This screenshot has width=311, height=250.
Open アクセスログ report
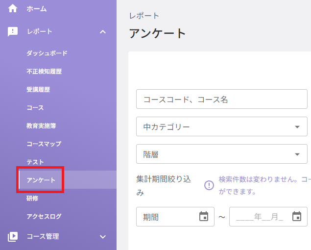(44, 216)
